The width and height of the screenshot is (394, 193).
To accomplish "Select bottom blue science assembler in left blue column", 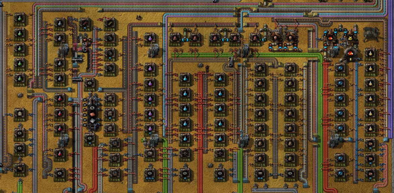I will click(x=185, y=140).
